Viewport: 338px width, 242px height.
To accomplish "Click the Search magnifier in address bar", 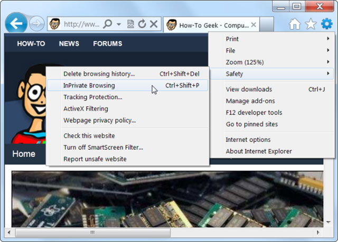I will coord(108,24).
